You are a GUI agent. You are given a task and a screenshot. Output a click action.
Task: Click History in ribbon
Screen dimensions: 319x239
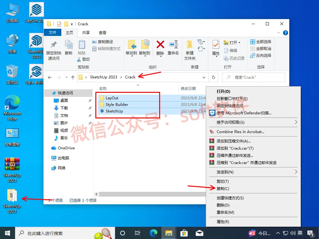pyautogui.click(x=234, y=58)
